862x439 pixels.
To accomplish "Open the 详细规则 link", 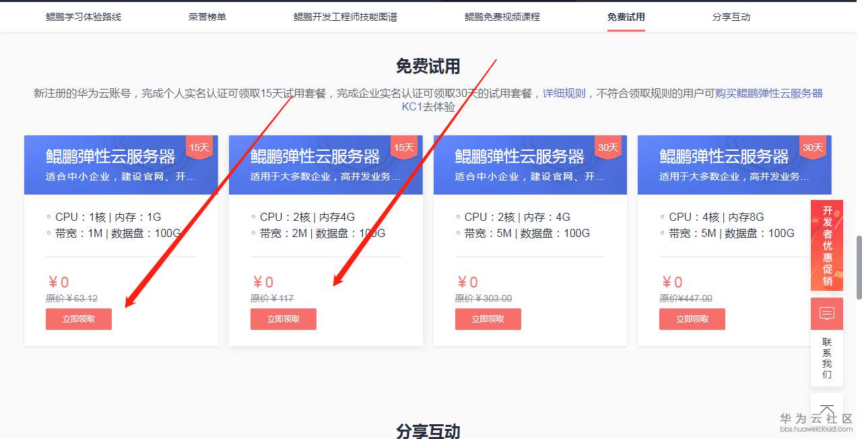I will click(564, 94).
